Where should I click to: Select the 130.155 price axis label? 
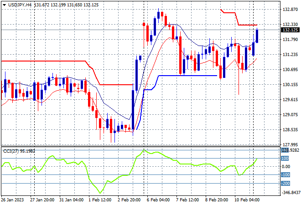pyautogui.click(x=290, y=85)
